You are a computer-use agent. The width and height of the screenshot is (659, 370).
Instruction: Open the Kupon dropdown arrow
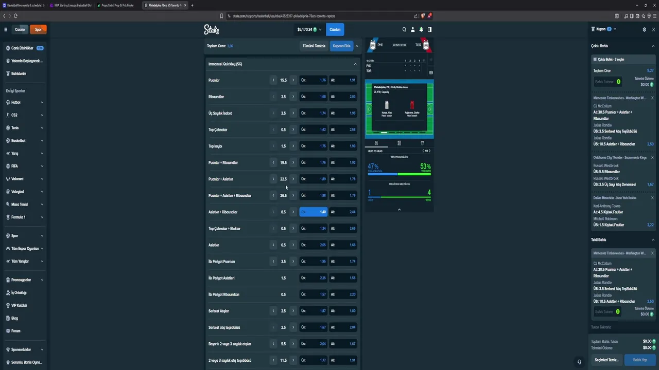click(615, 29)
